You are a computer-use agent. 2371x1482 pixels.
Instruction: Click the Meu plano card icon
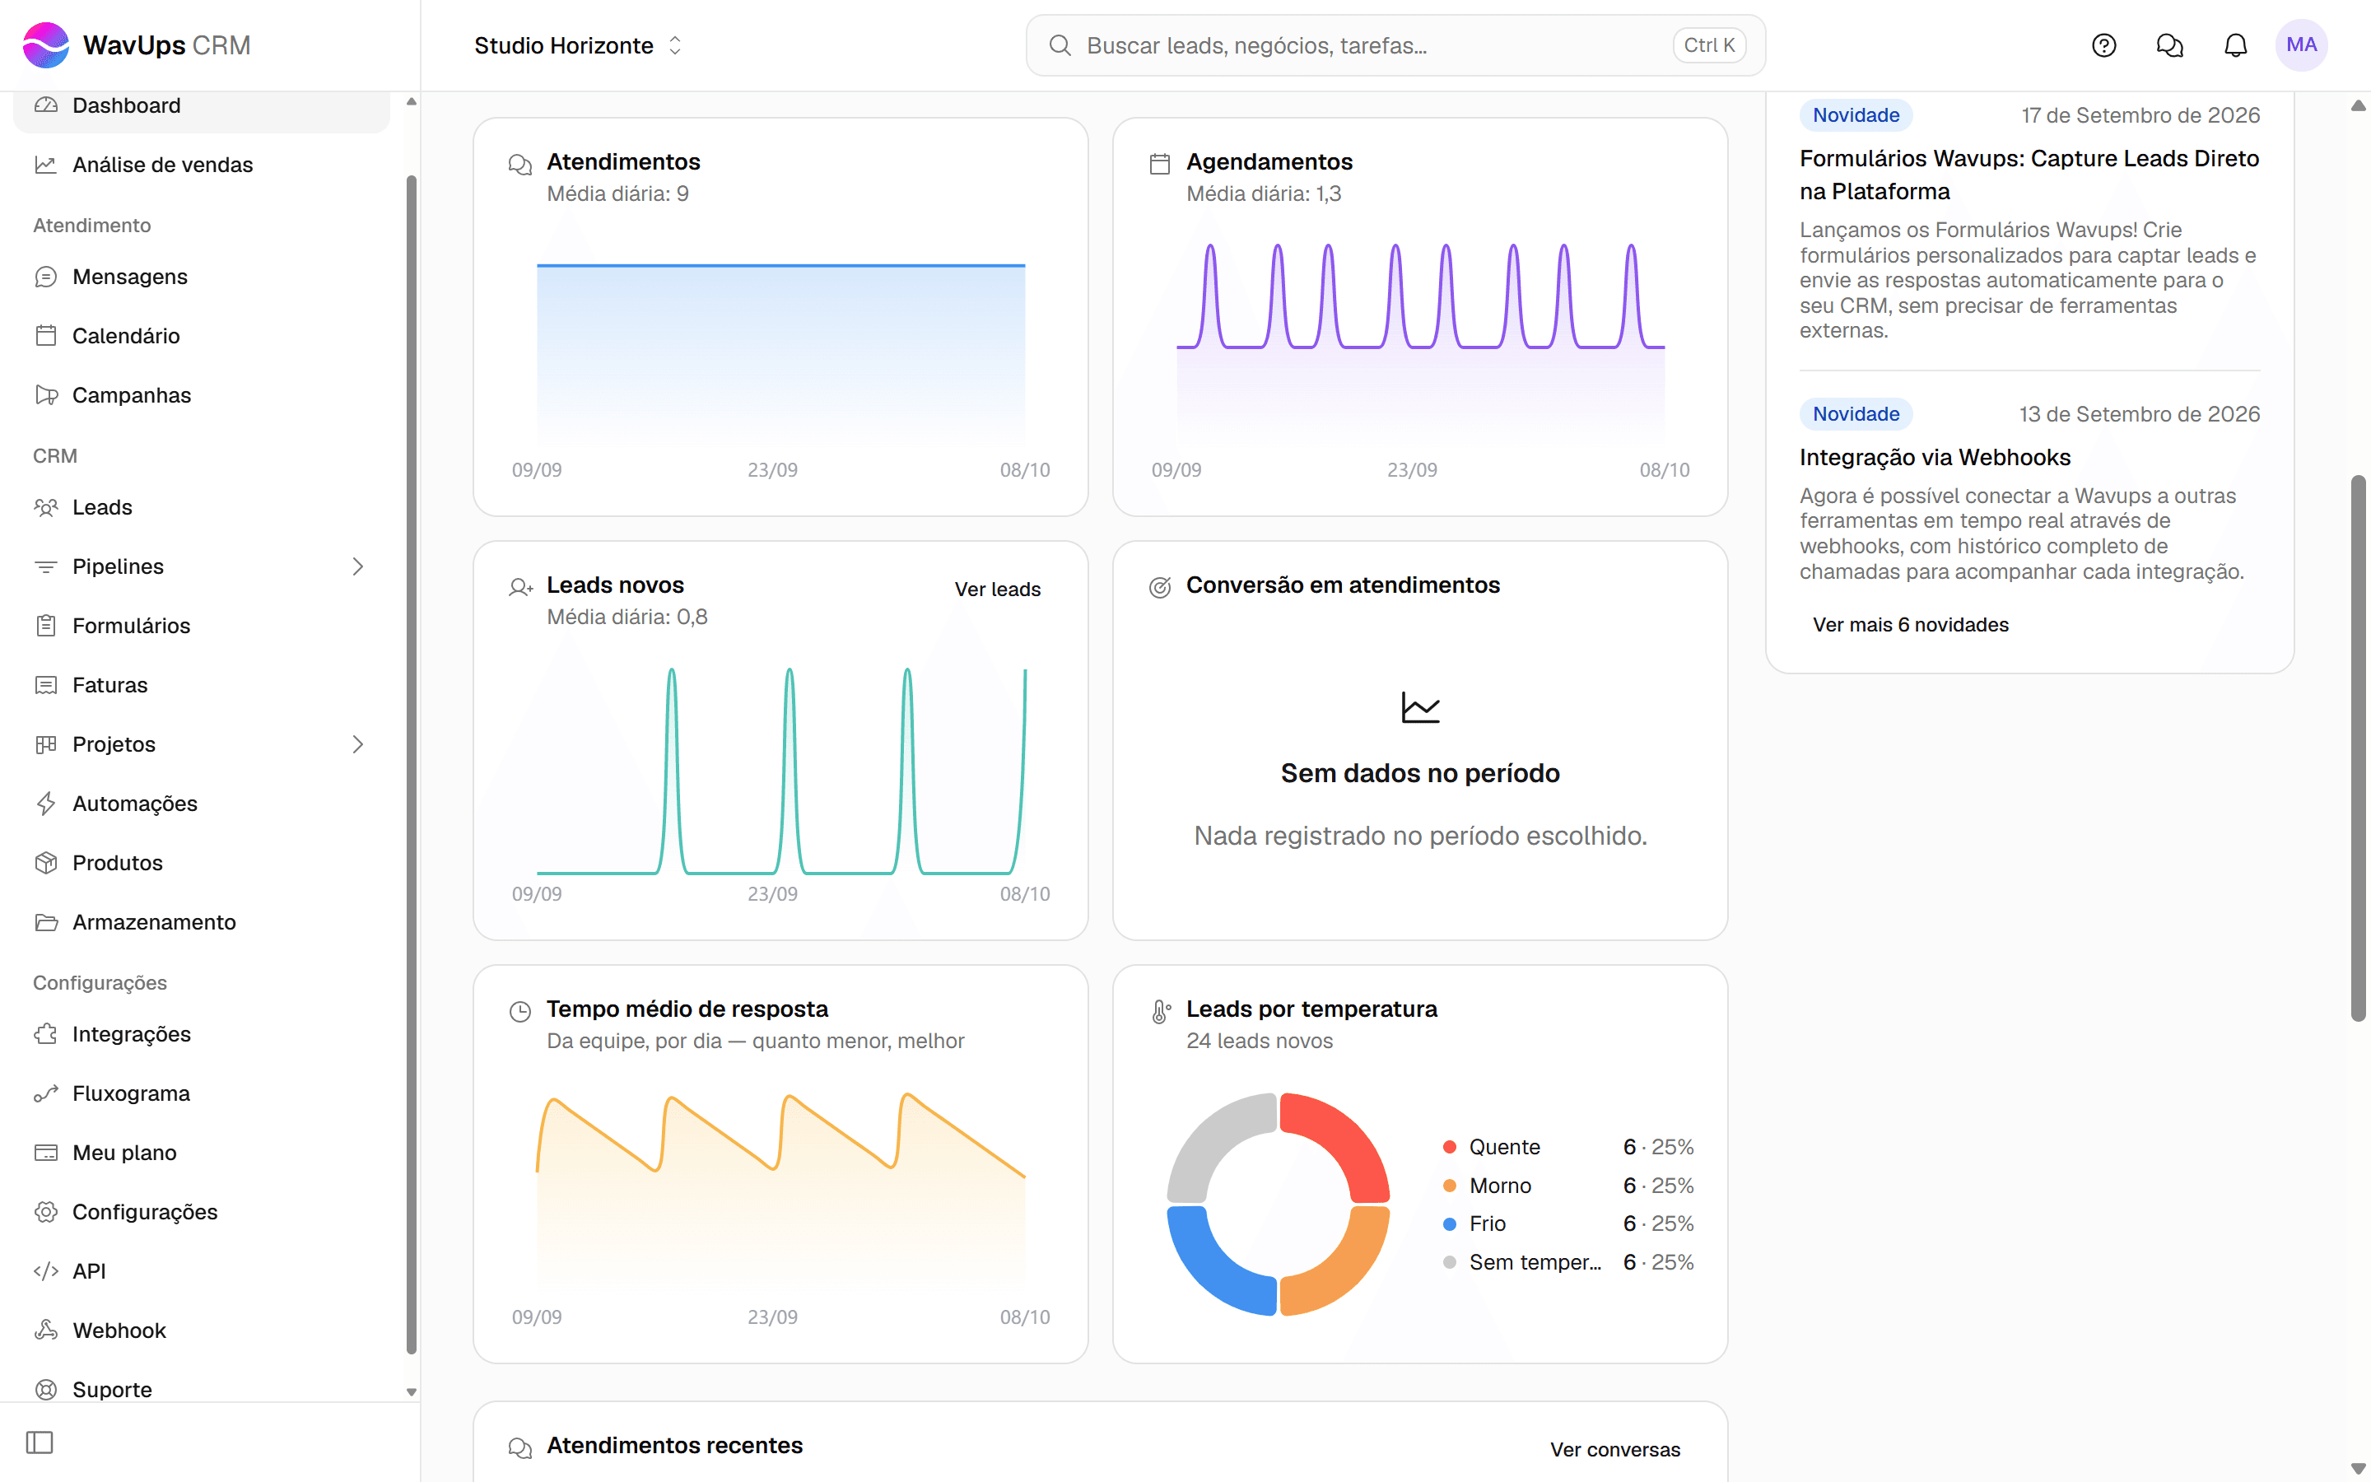coord(45,1153)
